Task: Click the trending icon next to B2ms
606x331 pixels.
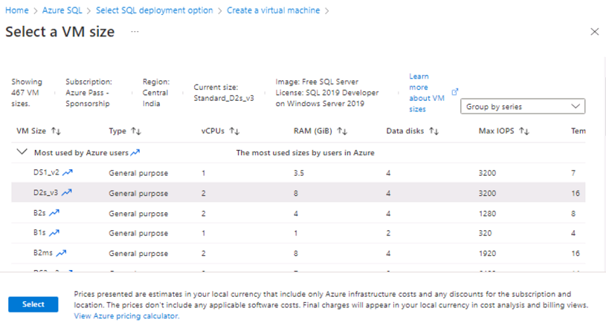Action: click(x=61, y=252)
